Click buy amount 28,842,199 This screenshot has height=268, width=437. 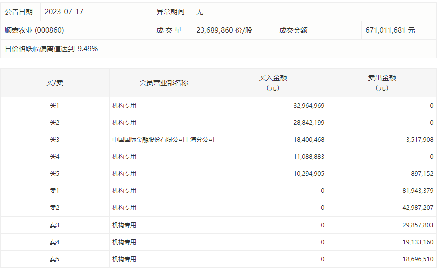pyautogui.click(x=309, y=123)
